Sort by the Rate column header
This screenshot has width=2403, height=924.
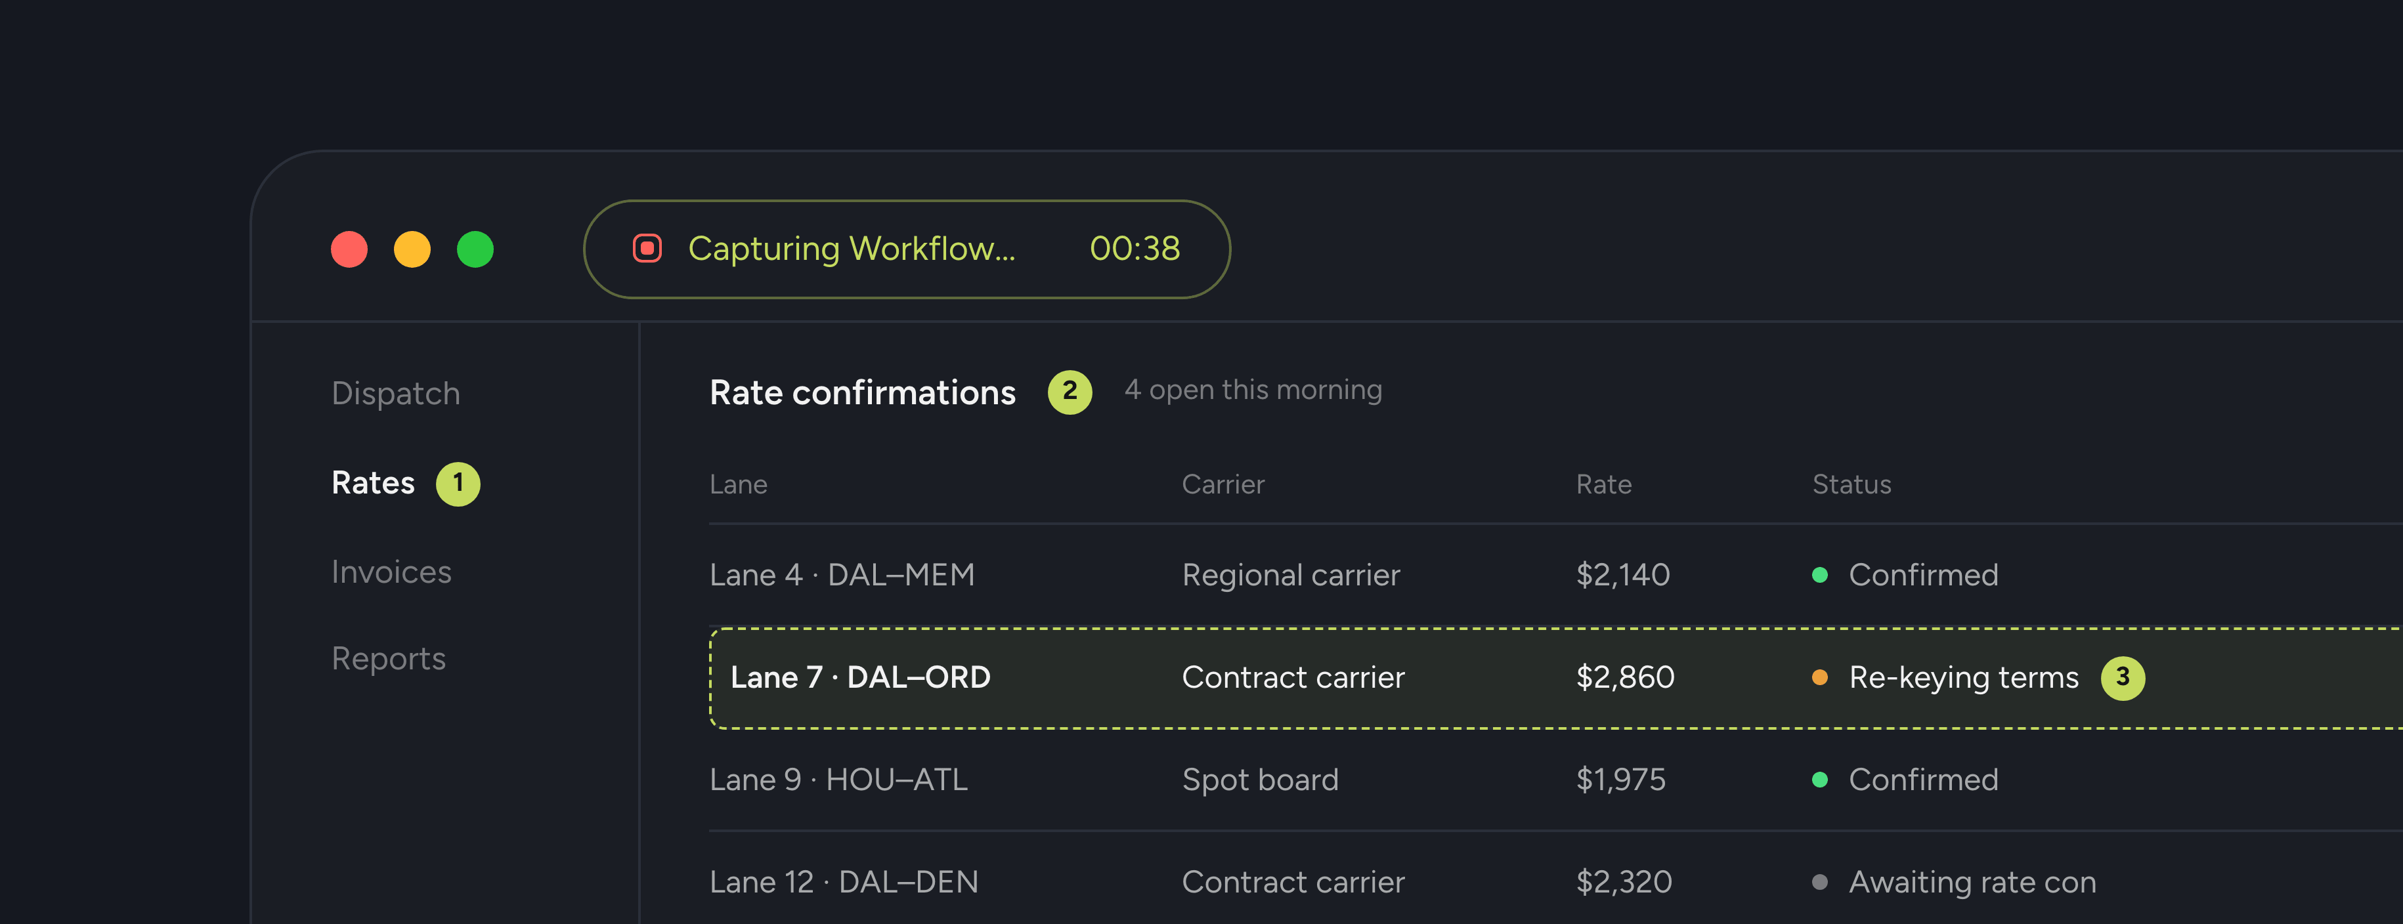[1603, 485]
